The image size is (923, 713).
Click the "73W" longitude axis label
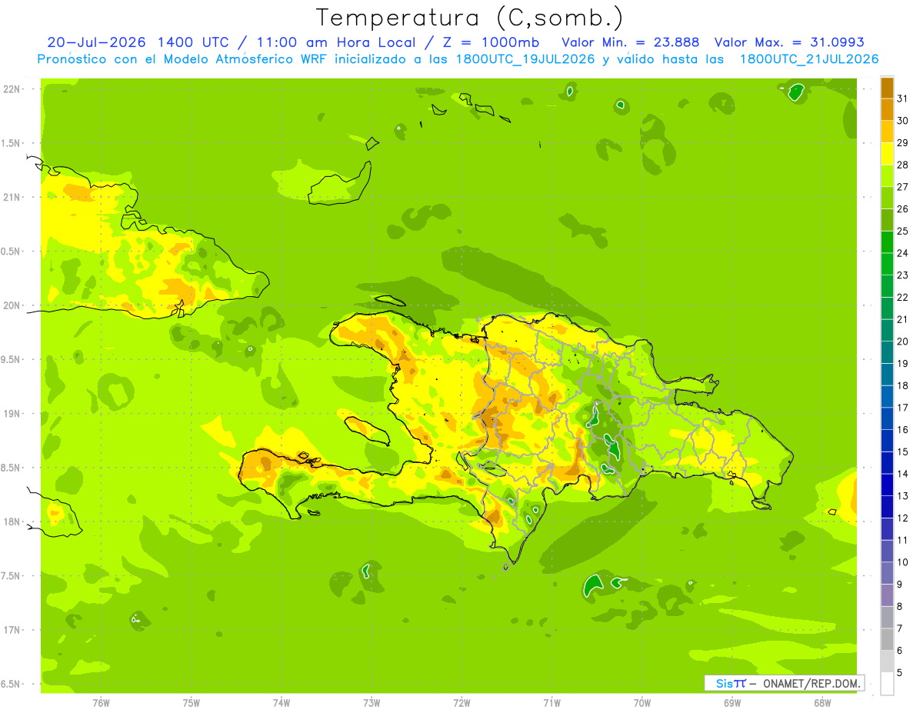click(372, 702)
